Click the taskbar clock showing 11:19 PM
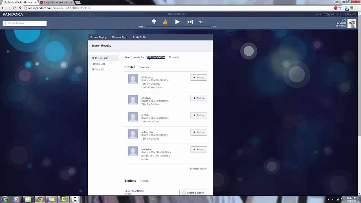The image size is (361, 203). [x=351, y=199]
